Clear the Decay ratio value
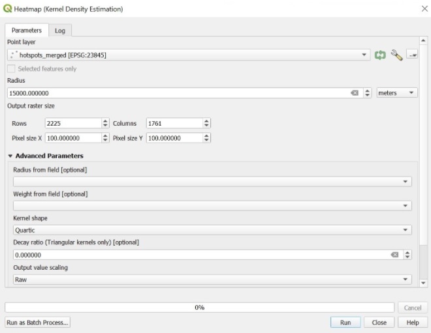 [394, 255]
